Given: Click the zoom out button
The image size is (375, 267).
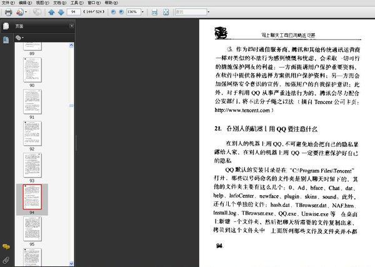Looking at the screenshot, I should [113, 12].
